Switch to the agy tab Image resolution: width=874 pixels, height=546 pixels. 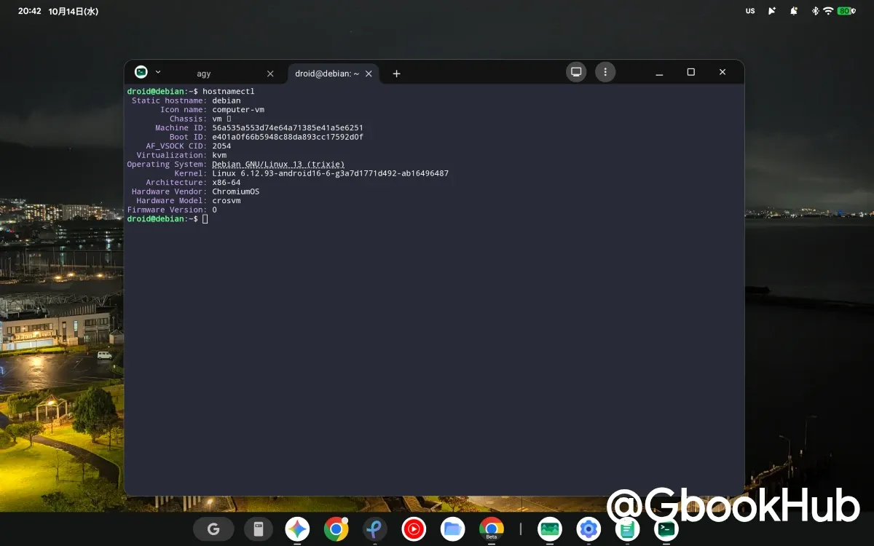[x=204, y=74]
